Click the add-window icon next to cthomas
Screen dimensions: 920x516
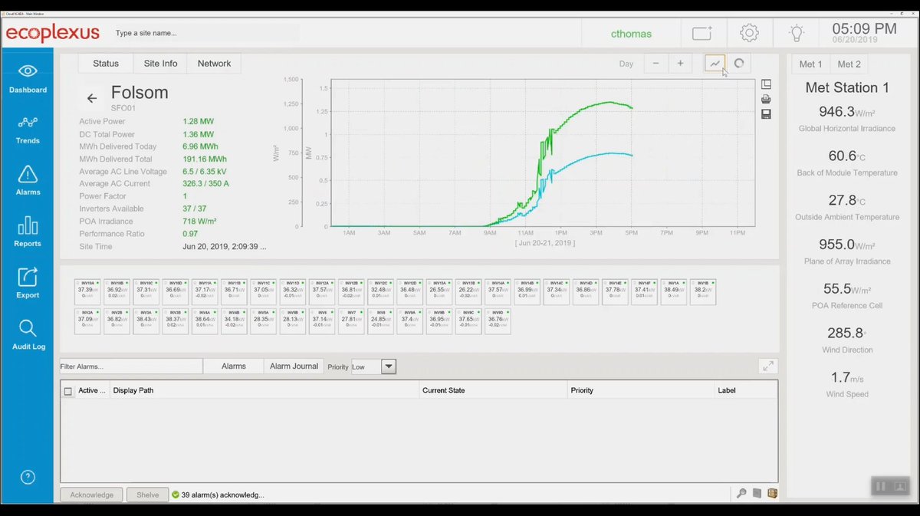coord(701,33)
